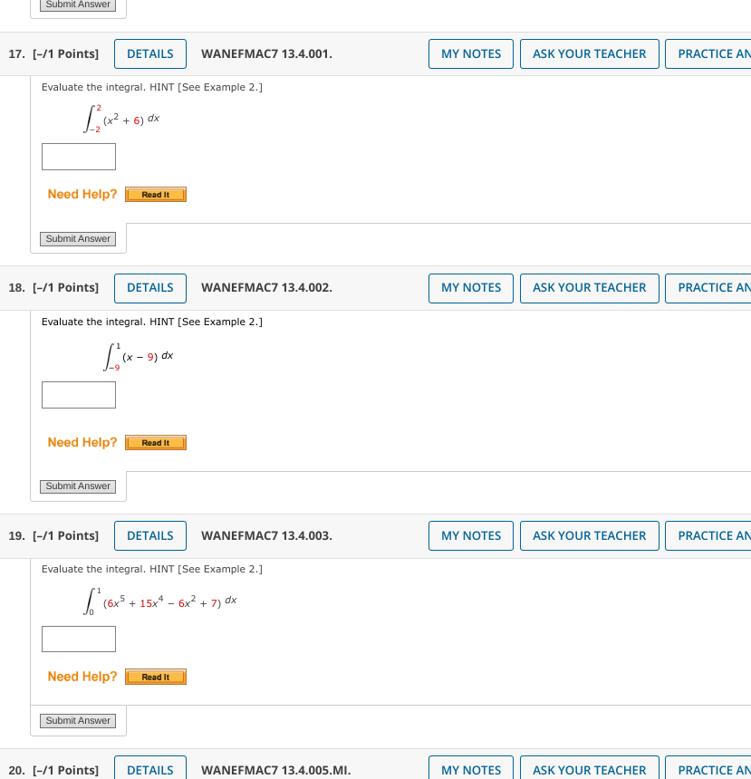Click Read It for problem 17
The image size is (751, 779).
point(155,194)
